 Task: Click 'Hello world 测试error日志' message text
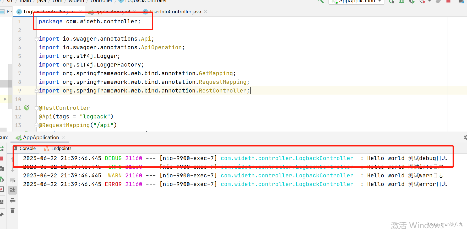pyautogui.click(x=407, y=184)
